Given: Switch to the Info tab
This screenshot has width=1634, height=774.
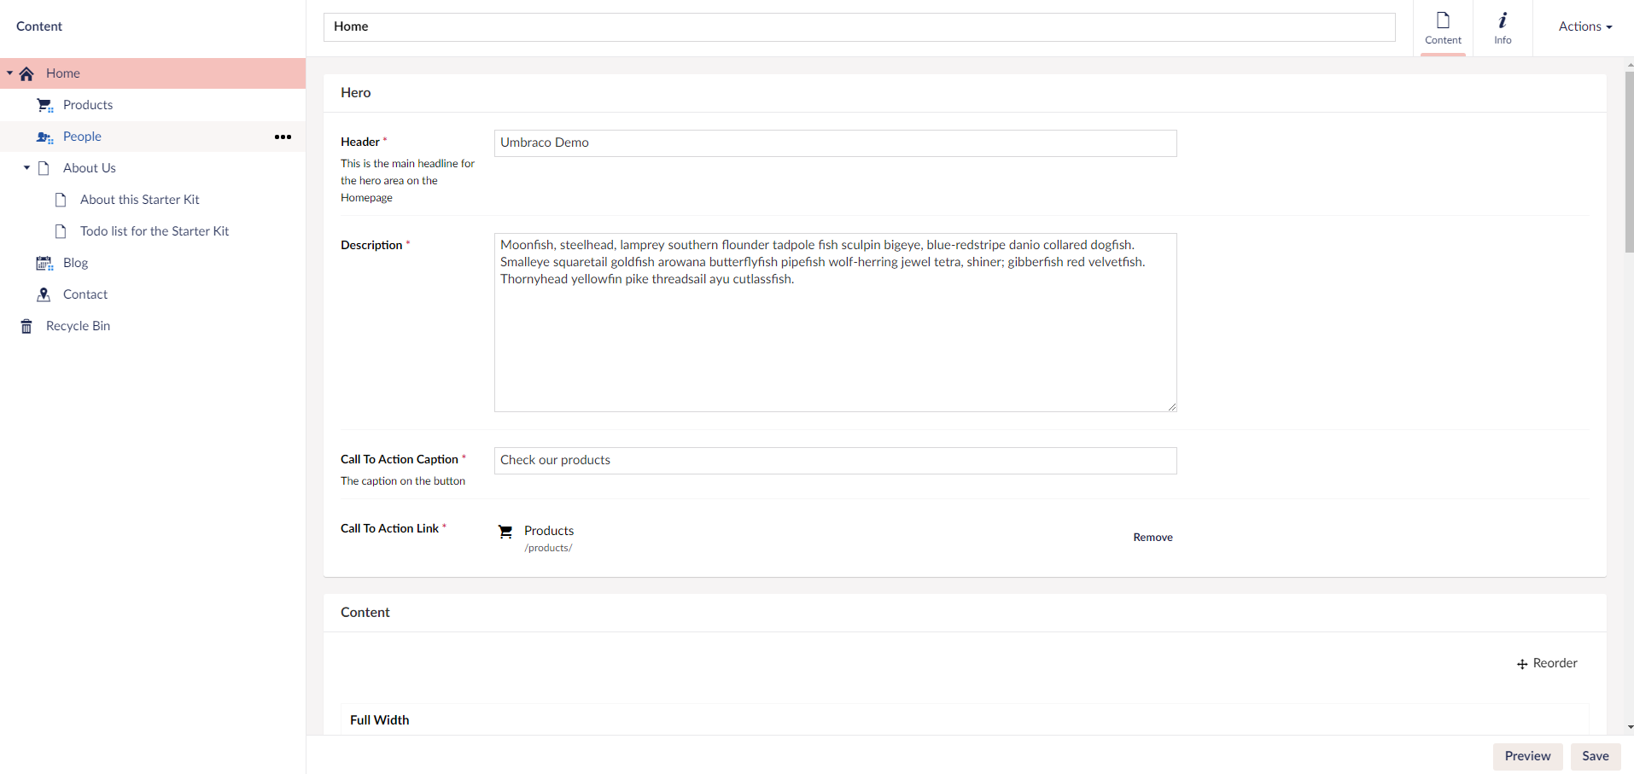Looking at the screenshot, I should click(x=1503, y=27).
